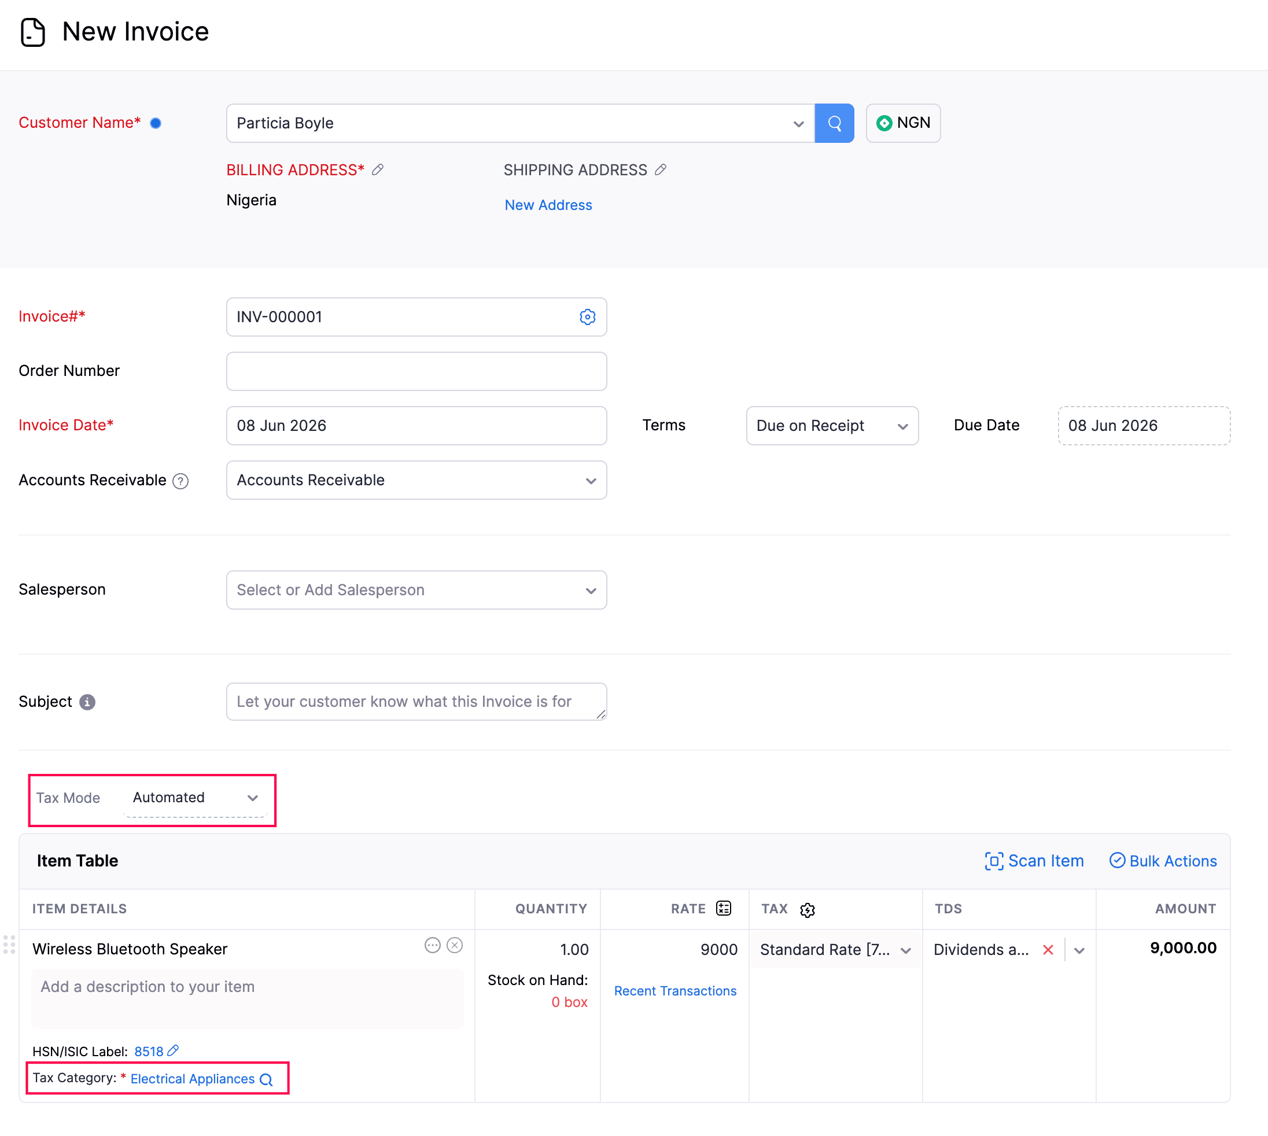Expand the TDS dropdown arrow
This screenshot has width=1268, height=1136.
[x=1079, y=951]
